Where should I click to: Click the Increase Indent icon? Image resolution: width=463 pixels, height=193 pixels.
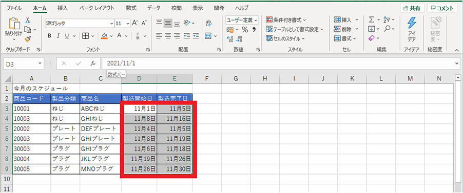(x=196, y=36)
